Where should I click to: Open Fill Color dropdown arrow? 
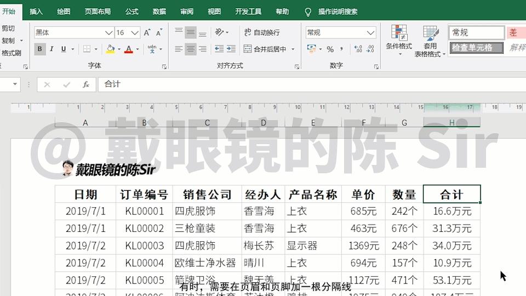(x=119, y=49)
